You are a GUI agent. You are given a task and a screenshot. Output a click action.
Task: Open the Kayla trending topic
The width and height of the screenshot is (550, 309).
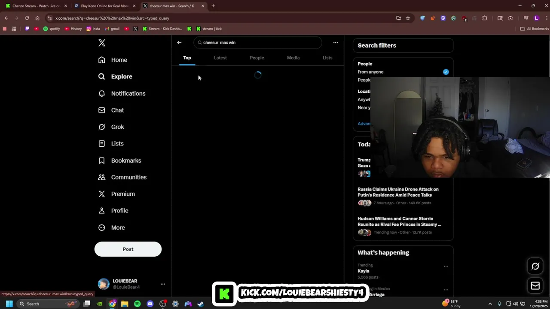(x=364, y=271)
